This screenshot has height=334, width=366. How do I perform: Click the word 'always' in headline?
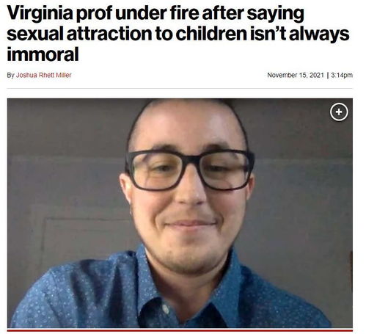[x=319, y=34]
